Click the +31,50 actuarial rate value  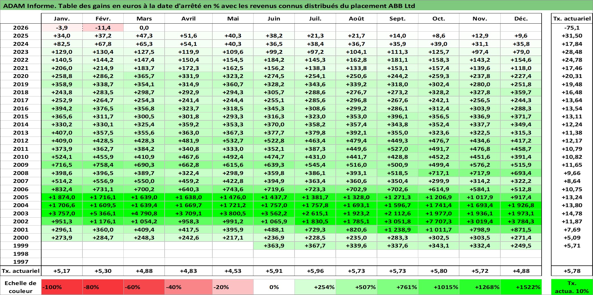572,36
